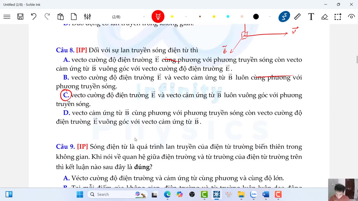Select the pale pink pen color
Image resolution: width=358 pixels, height=201 pixels.
click(242, 17)
